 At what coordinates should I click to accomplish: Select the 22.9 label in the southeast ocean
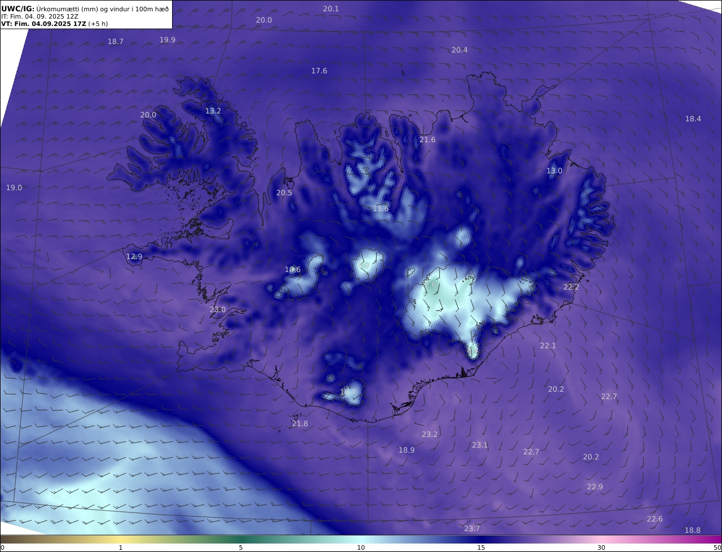[x=595, y=487]
